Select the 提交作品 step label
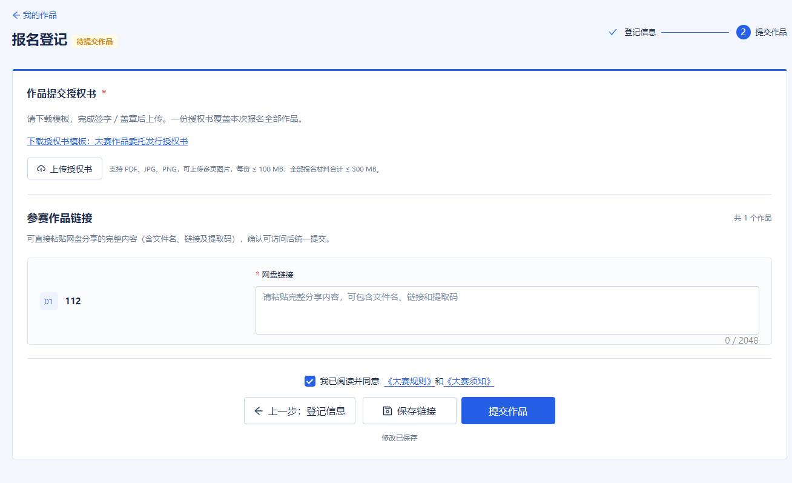Image resolution: width=792 pixels, height=483 pixels. pos(771,32)
